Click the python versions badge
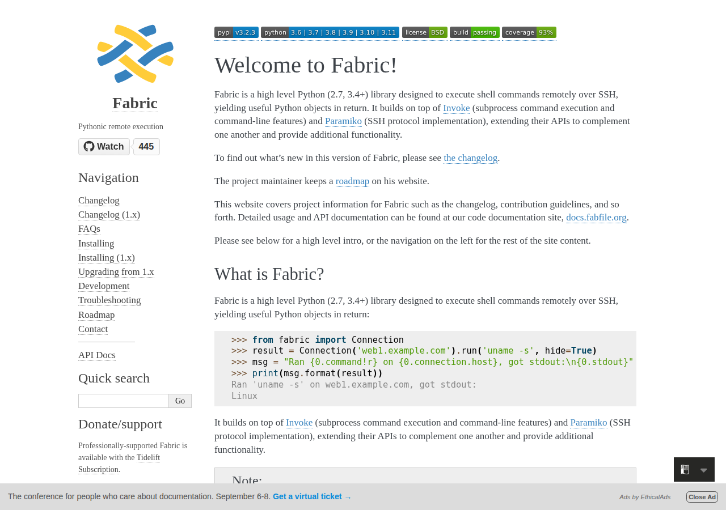Viewport: 726px width, 510px height. [330, 32]
